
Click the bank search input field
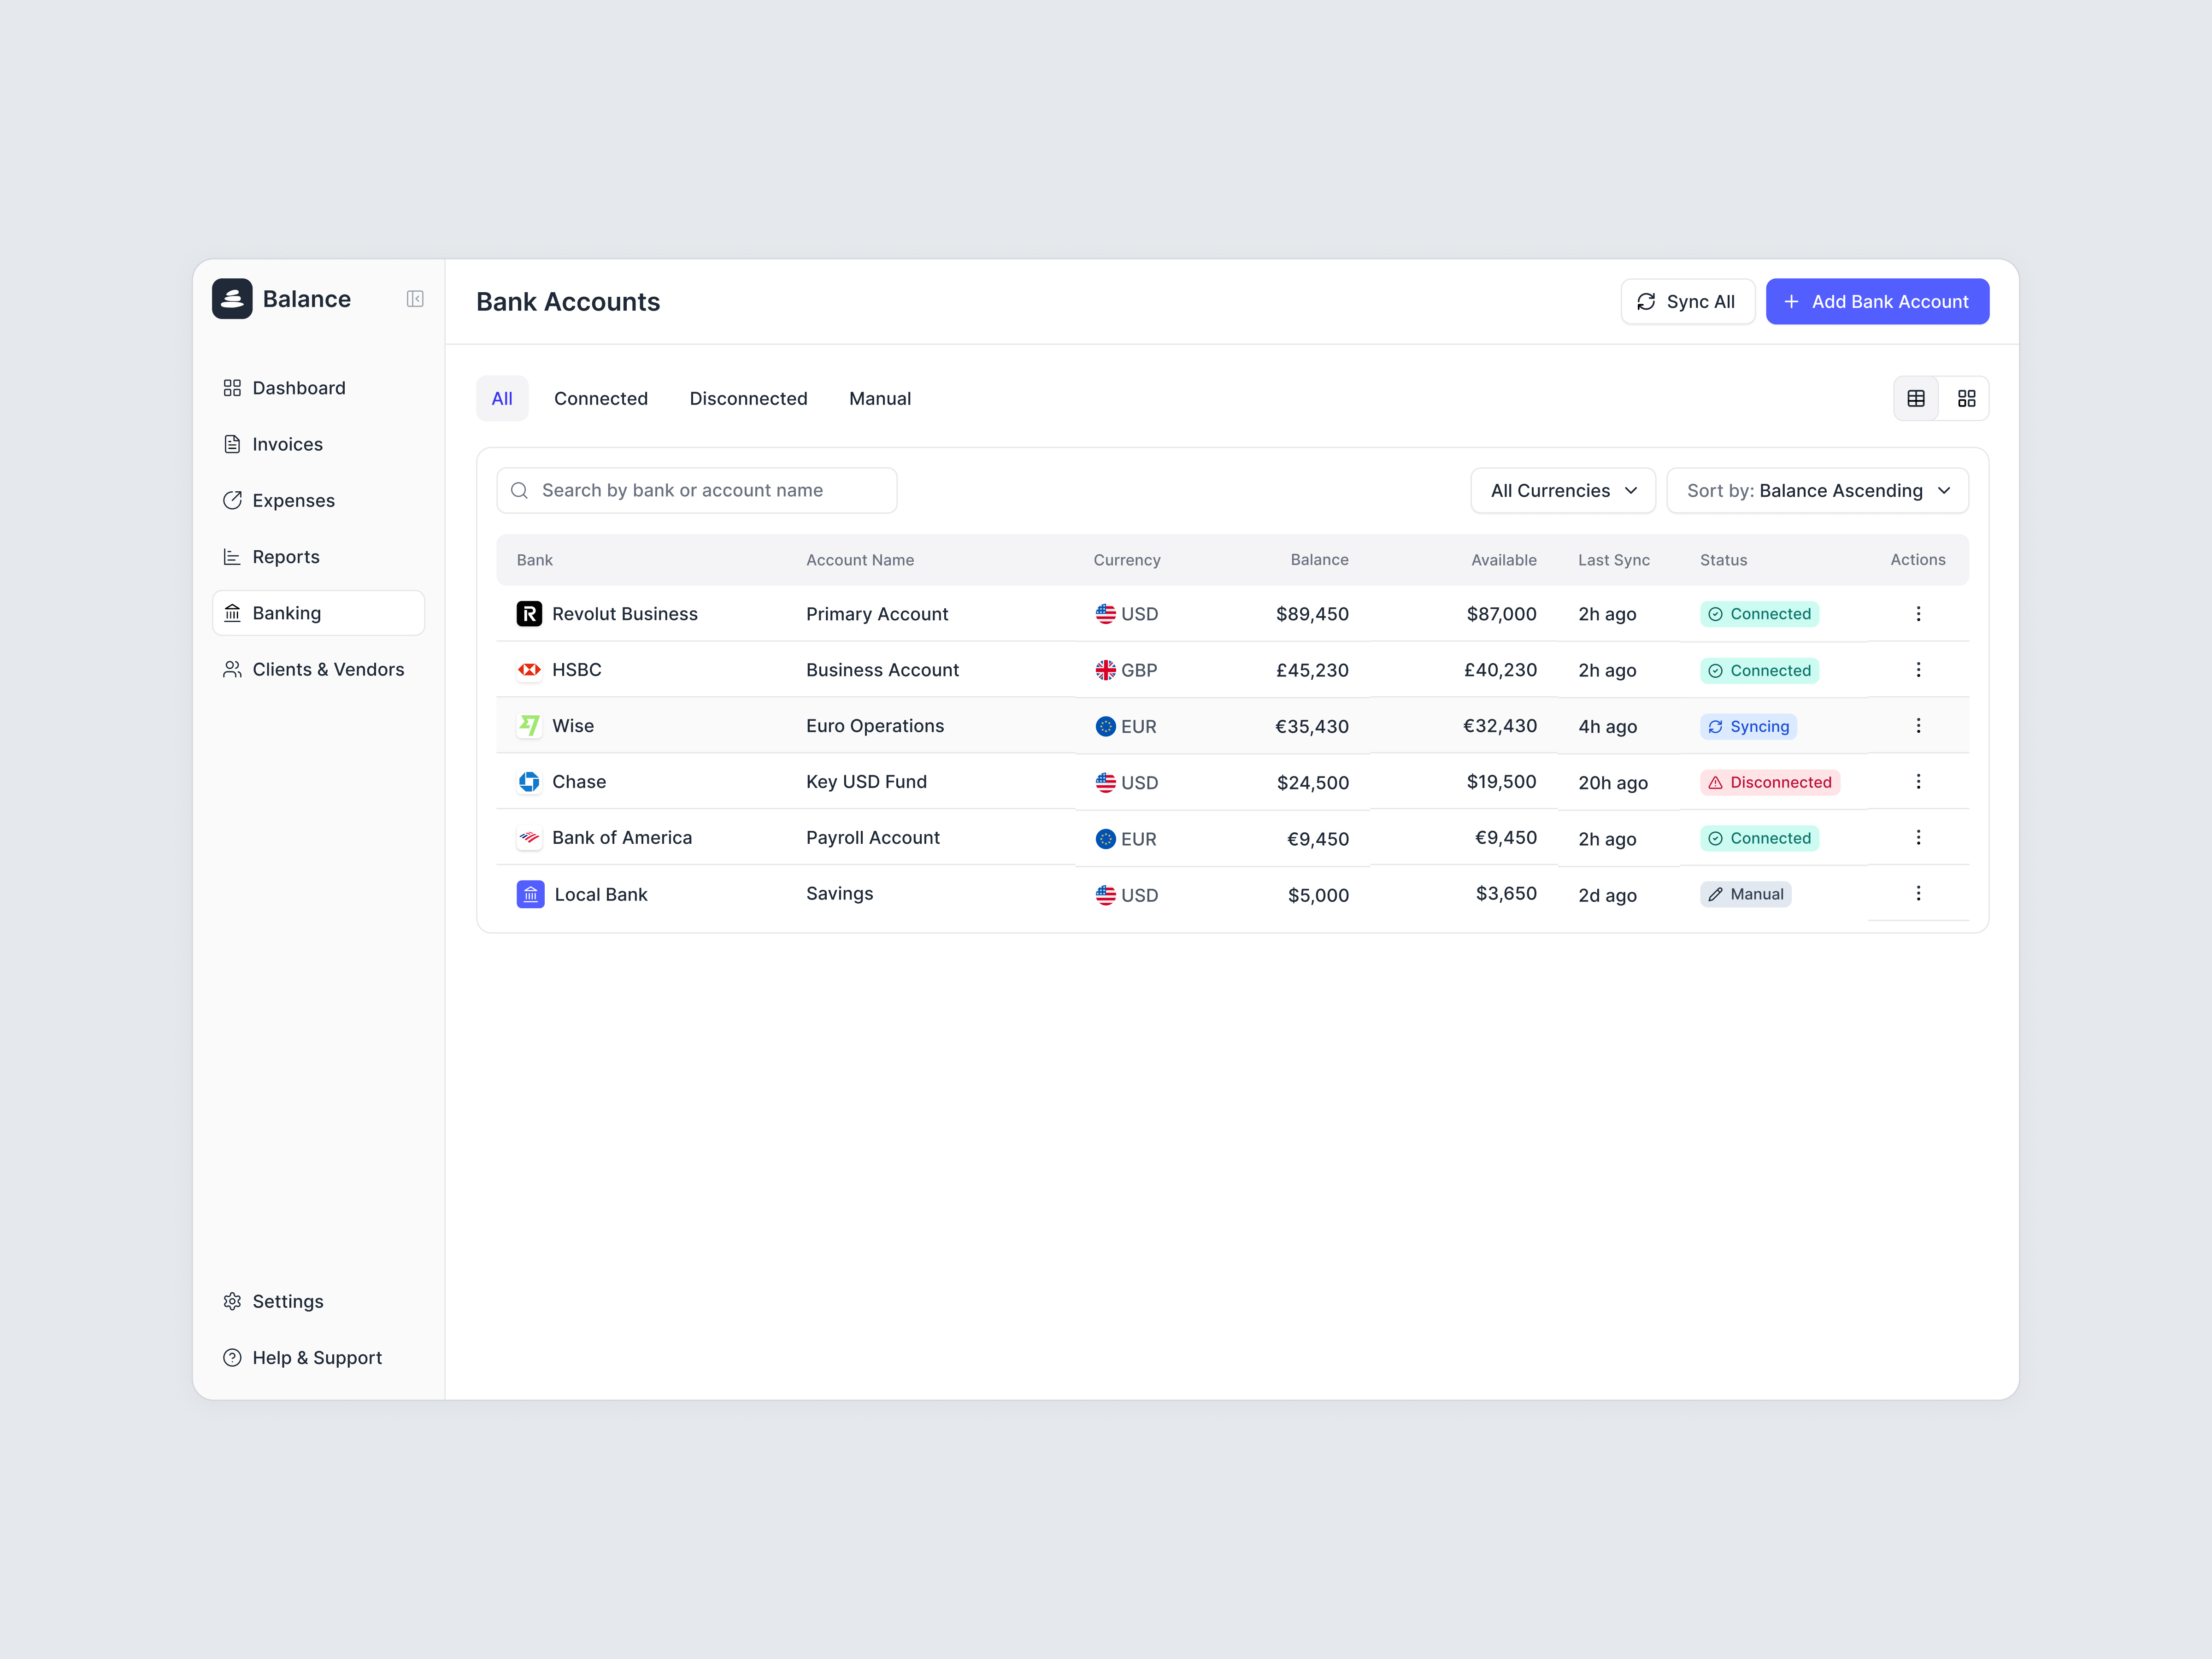[696, 490]
